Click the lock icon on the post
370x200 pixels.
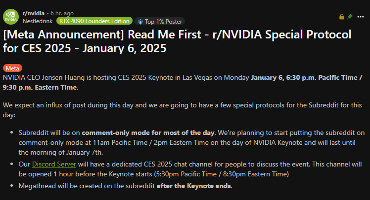pyautogui.click(x=341, y=17)
